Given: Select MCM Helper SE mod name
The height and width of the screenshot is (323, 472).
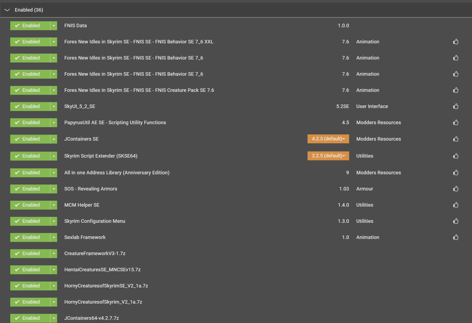Looking at the screenshot, I should coord(82,205).
